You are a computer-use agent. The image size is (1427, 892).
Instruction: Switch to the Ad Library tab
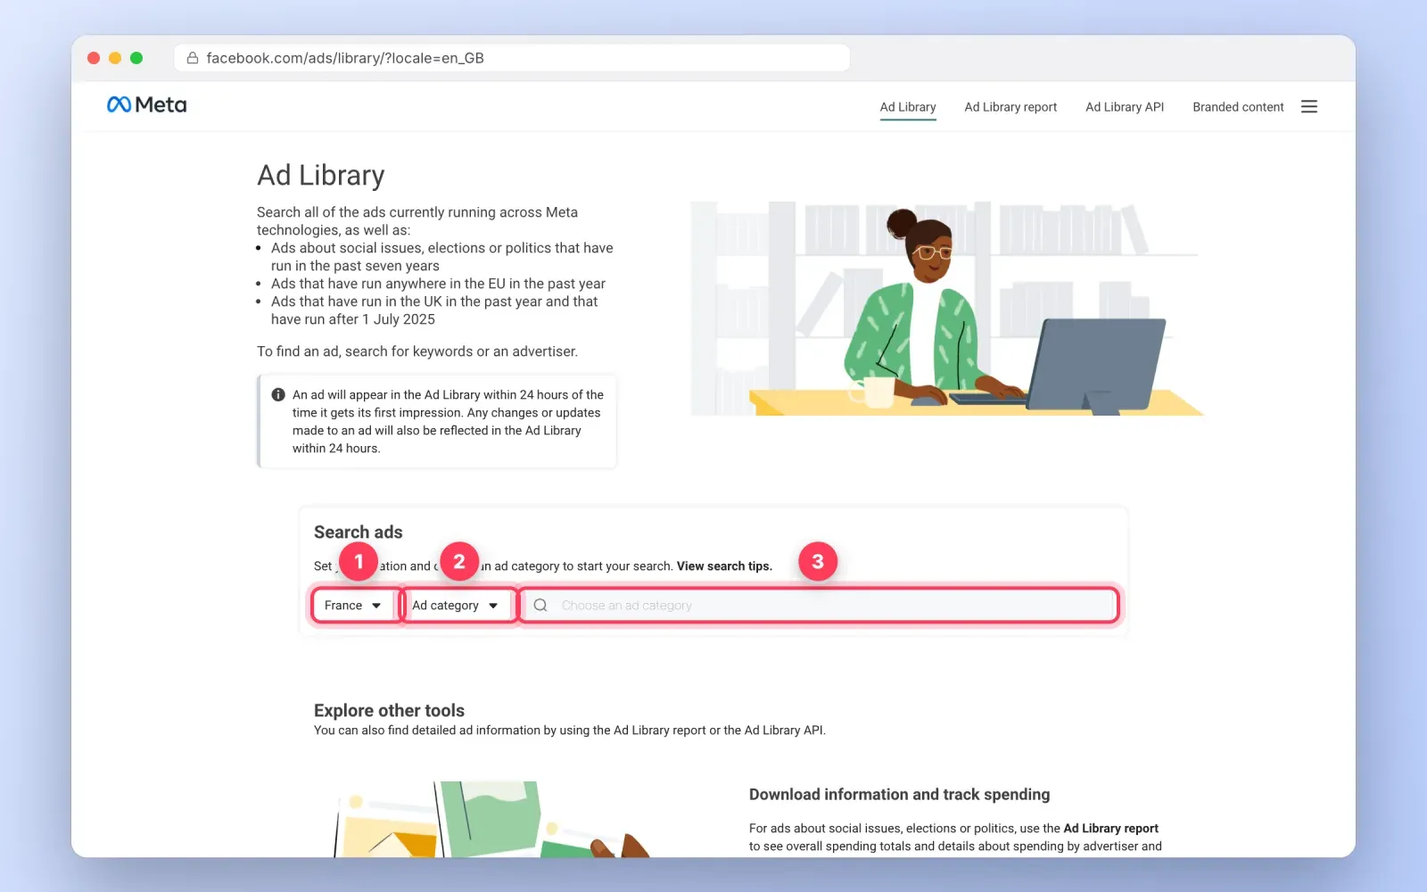tap(908, 107)
